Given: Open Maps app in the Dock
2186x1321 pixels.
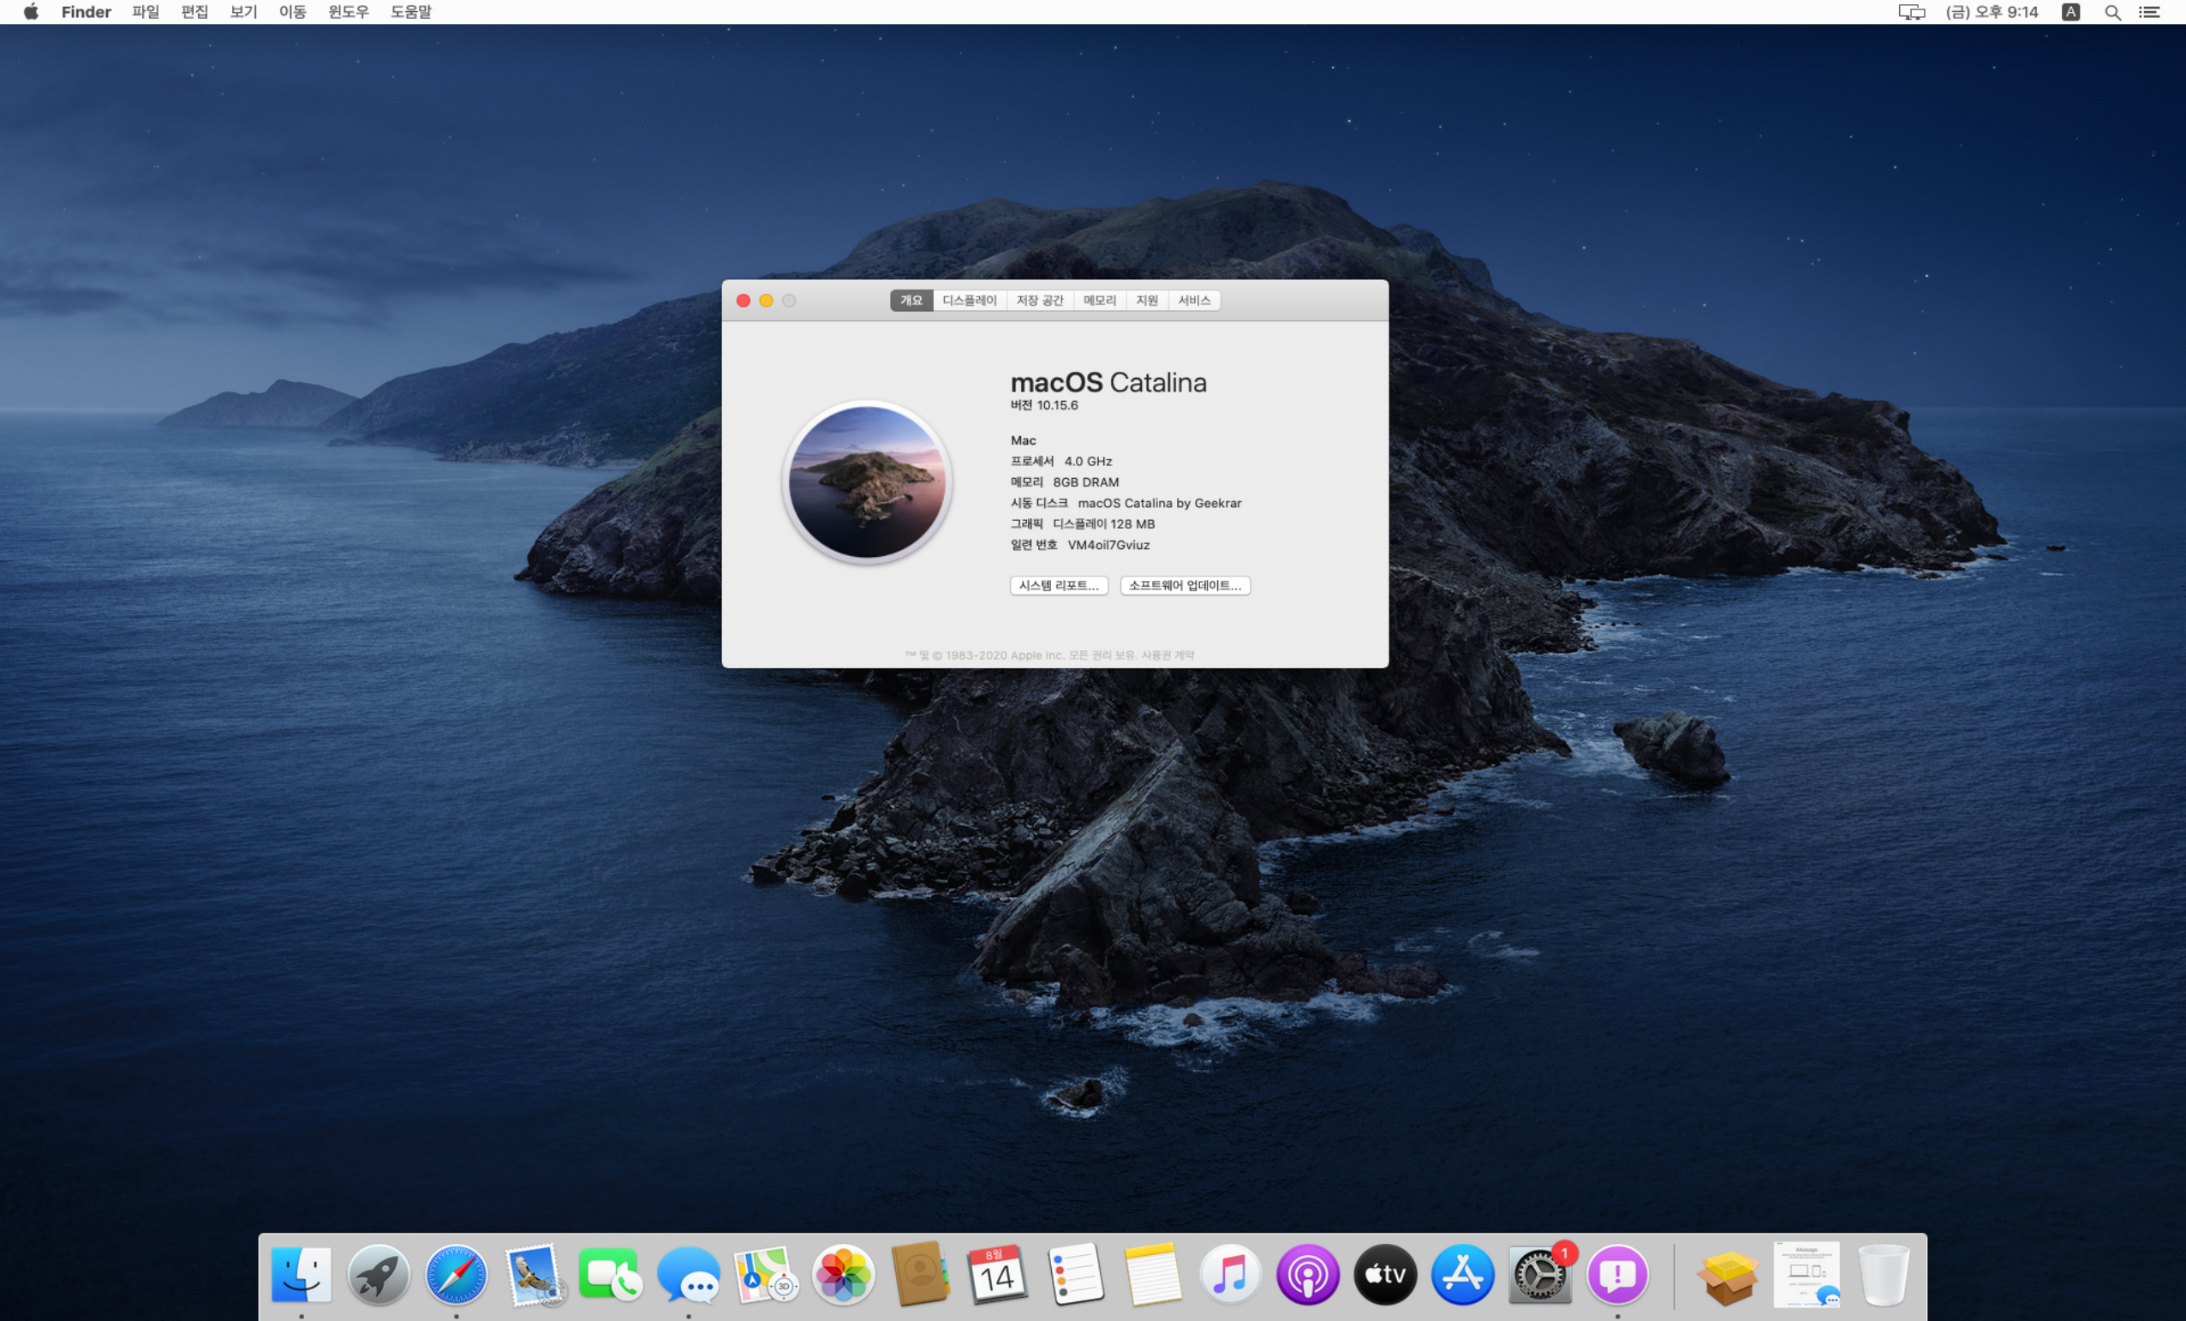Looking at the screenshot, I should [x=766, y=1274].
